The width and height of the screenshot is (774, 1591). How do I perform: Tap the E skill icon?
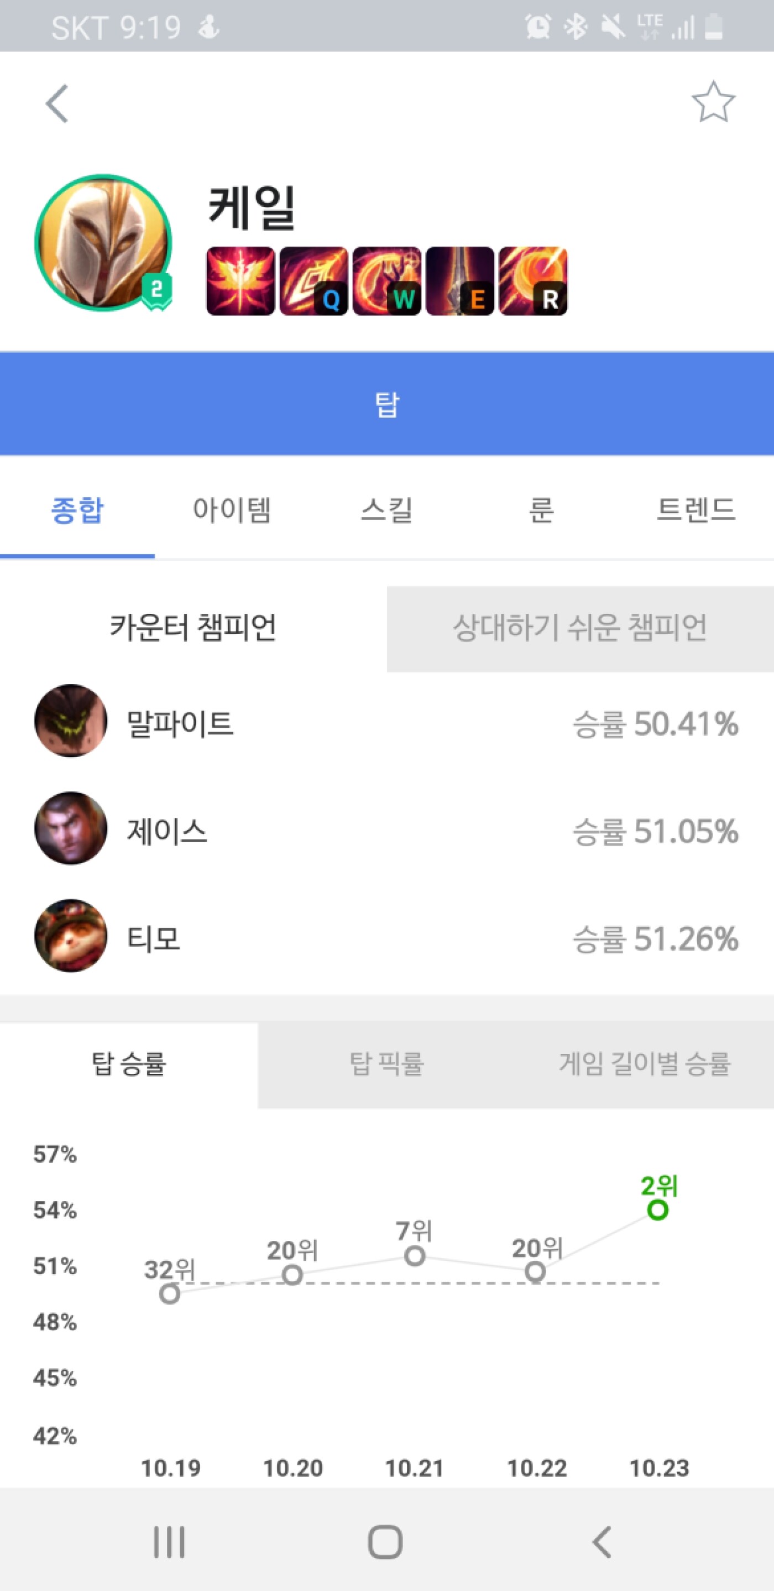point(460,281)
